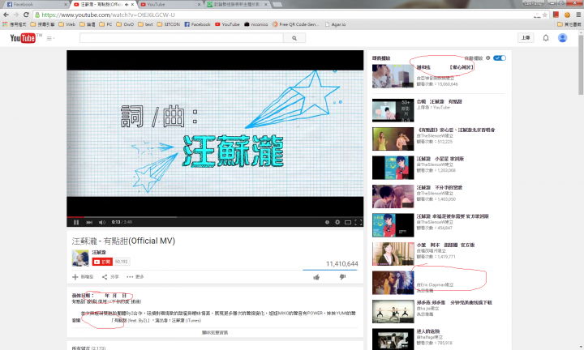584x350 pixels.
Task: Click the autoplay info icon
Action: pos(488,58)
